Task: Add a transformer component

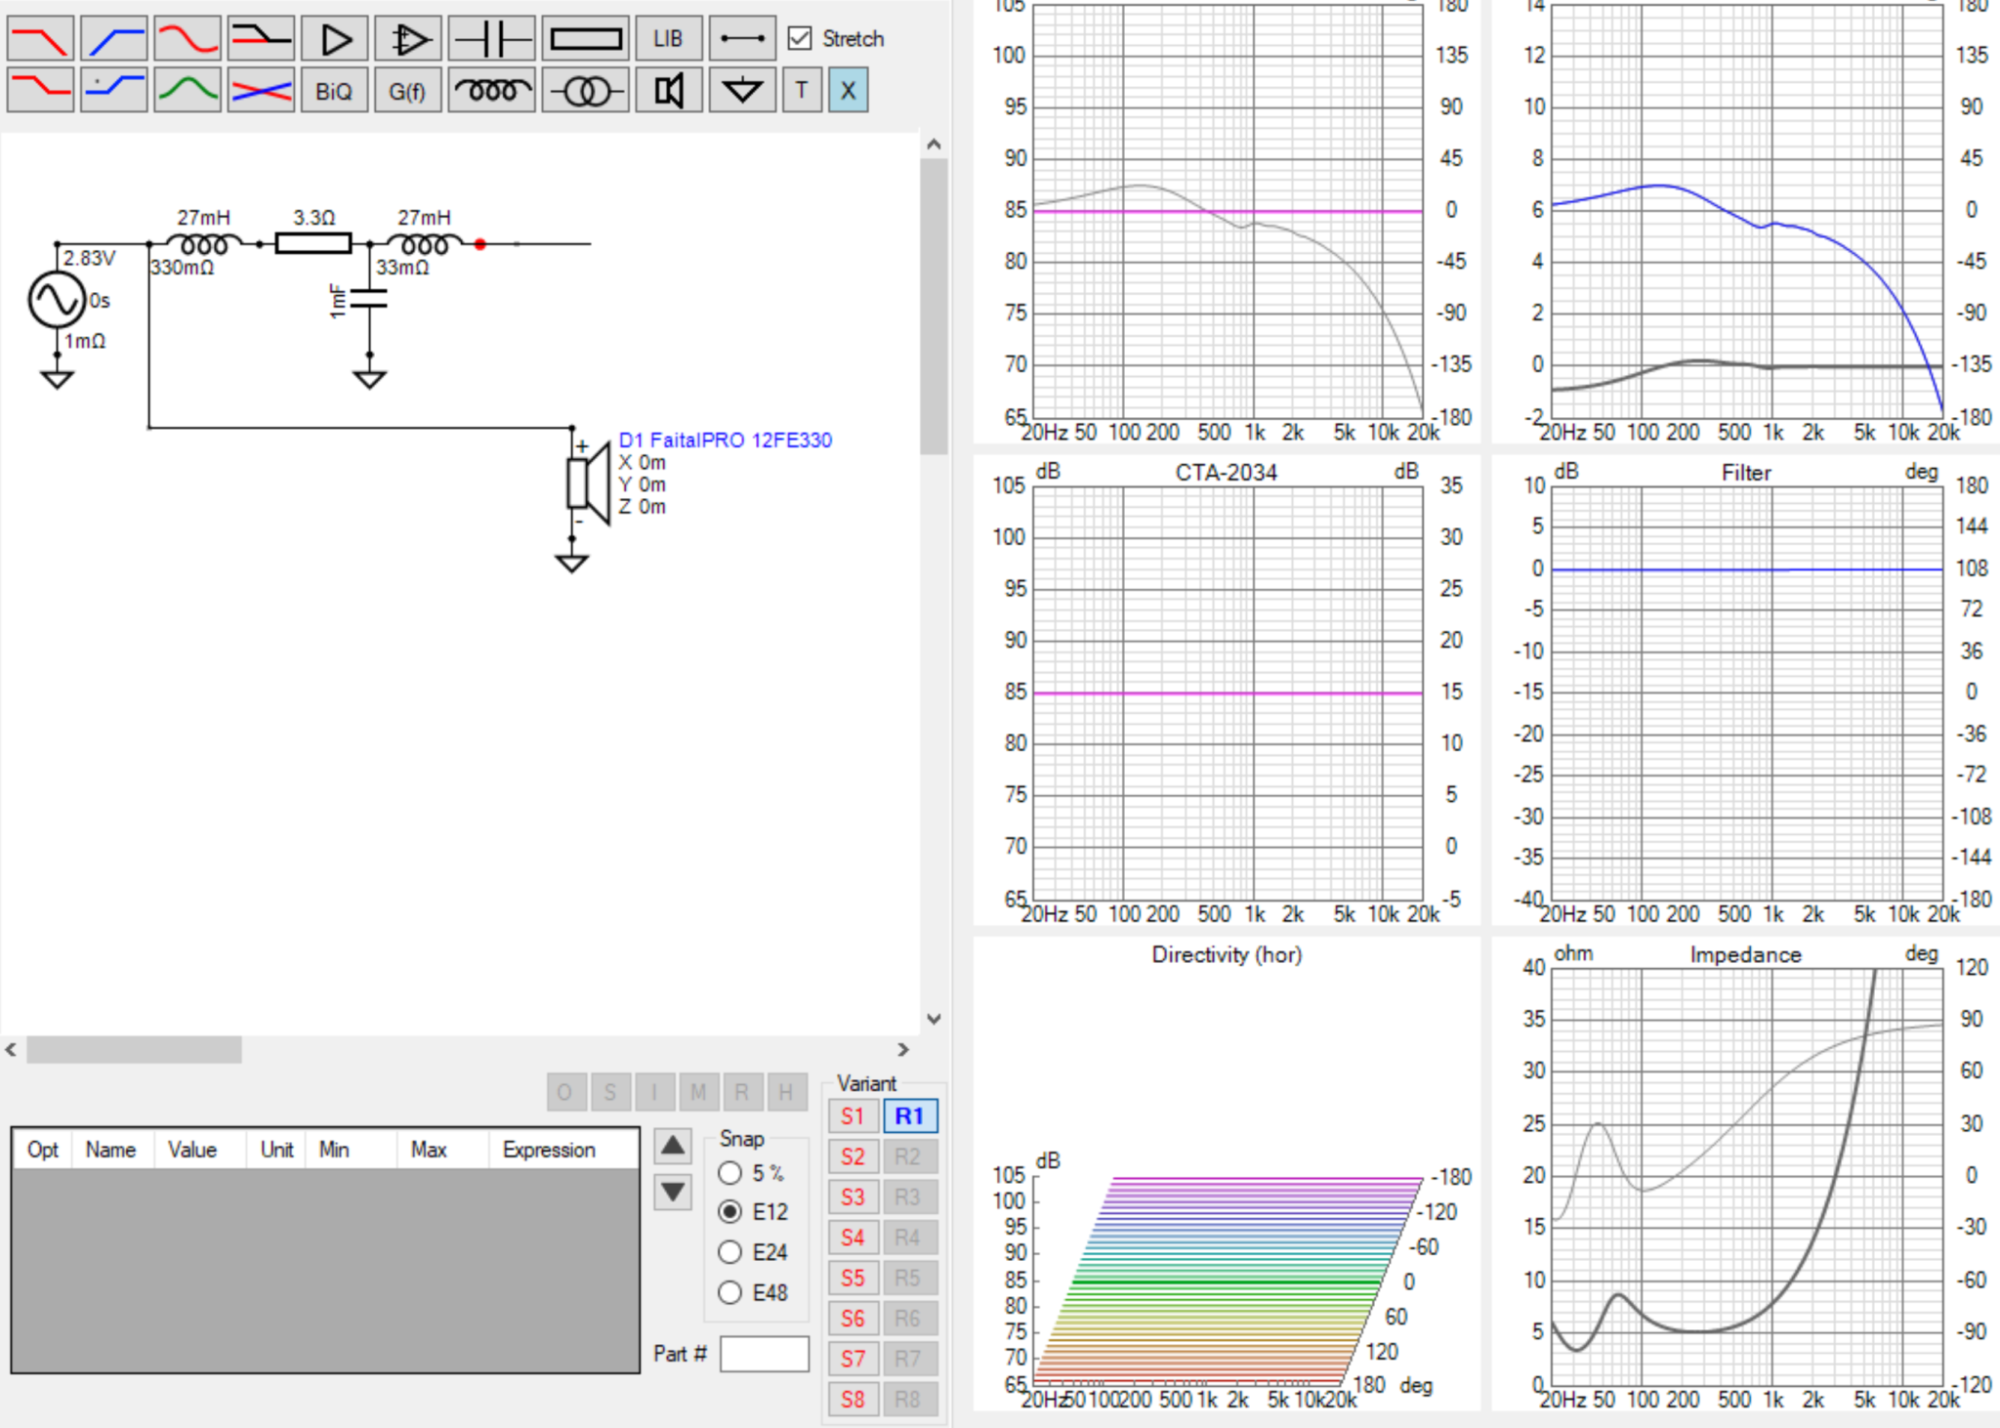Action: tap(586, 91)
